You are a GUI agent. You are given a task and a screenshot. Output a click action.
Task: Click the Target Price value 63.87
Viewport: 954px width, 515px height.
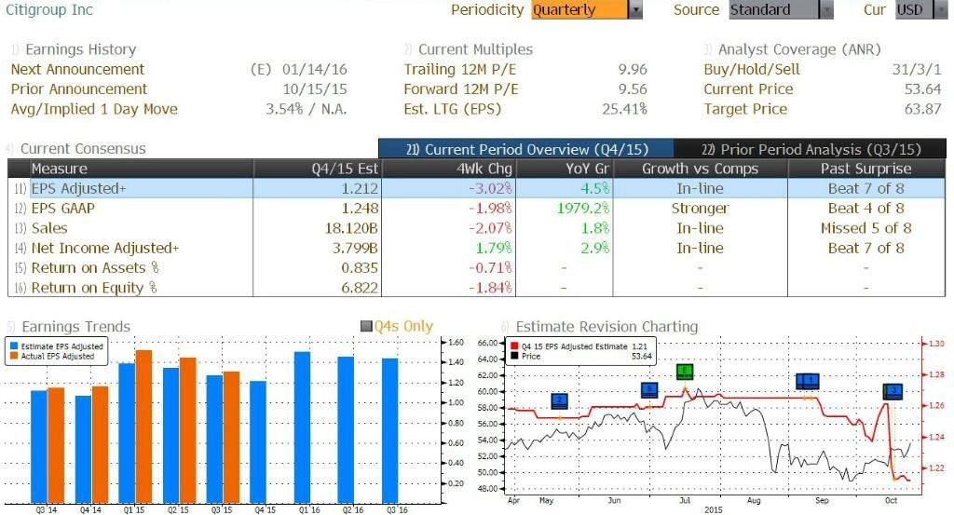[923, 110]
